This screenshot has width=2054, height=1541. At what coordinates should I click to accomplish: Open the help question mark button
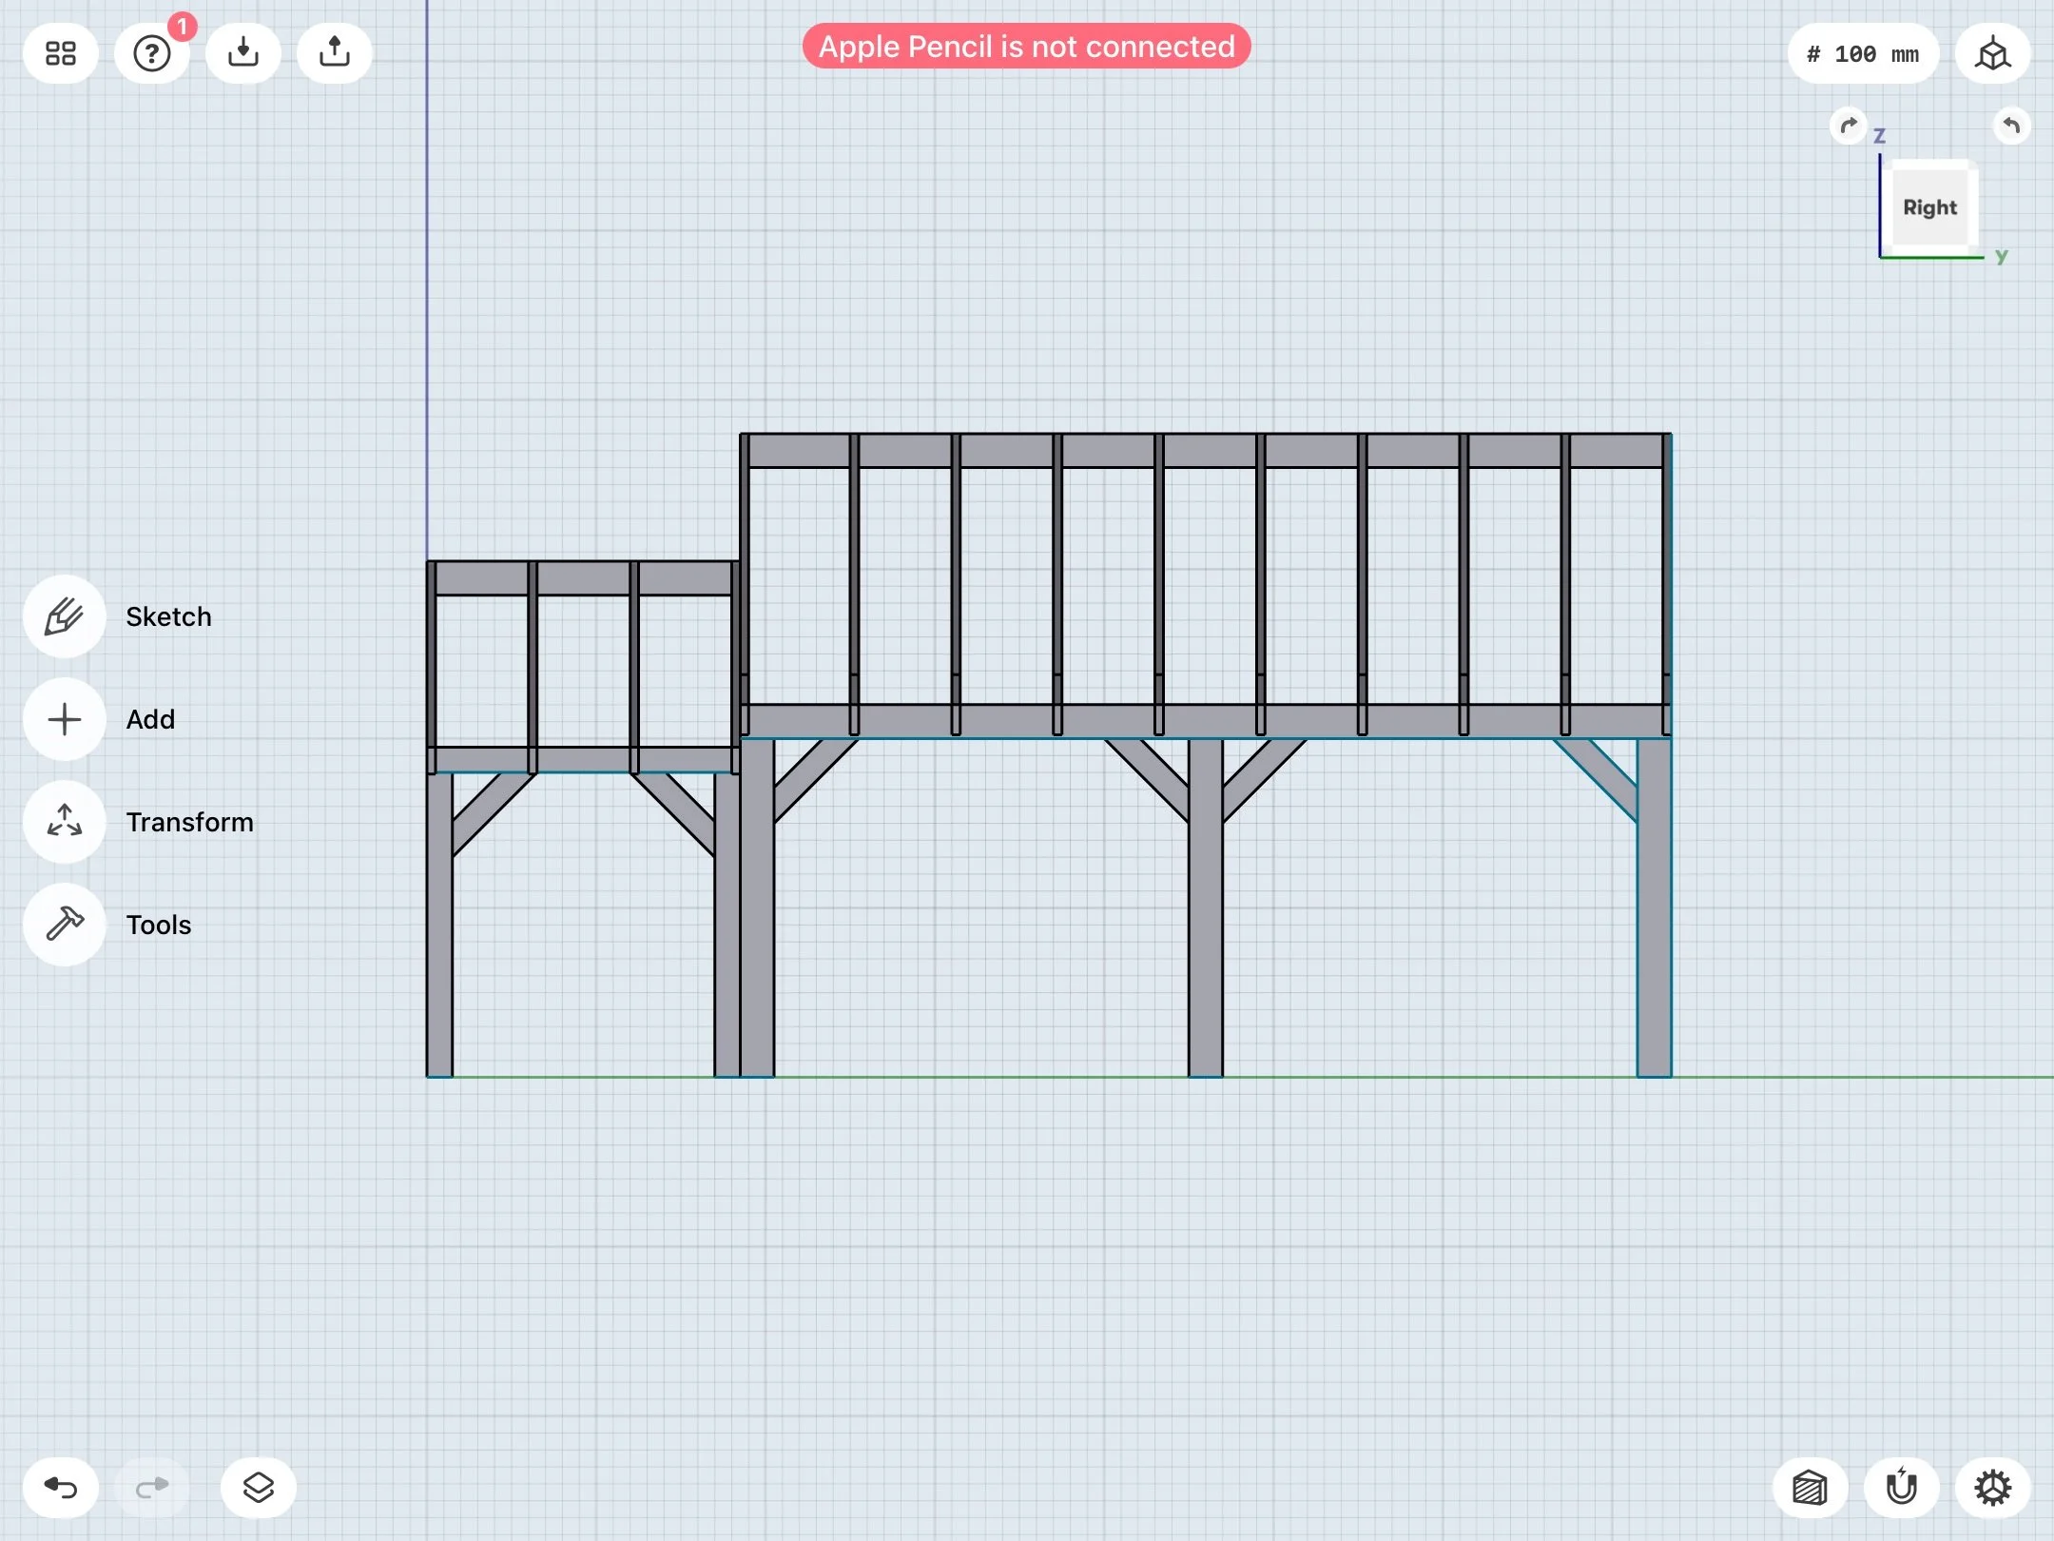coord(152,53)
